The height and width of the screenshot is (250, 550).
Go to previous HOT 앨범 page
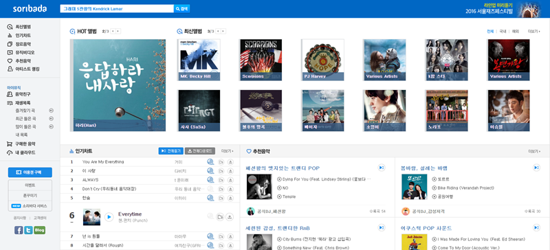(113, 31)
